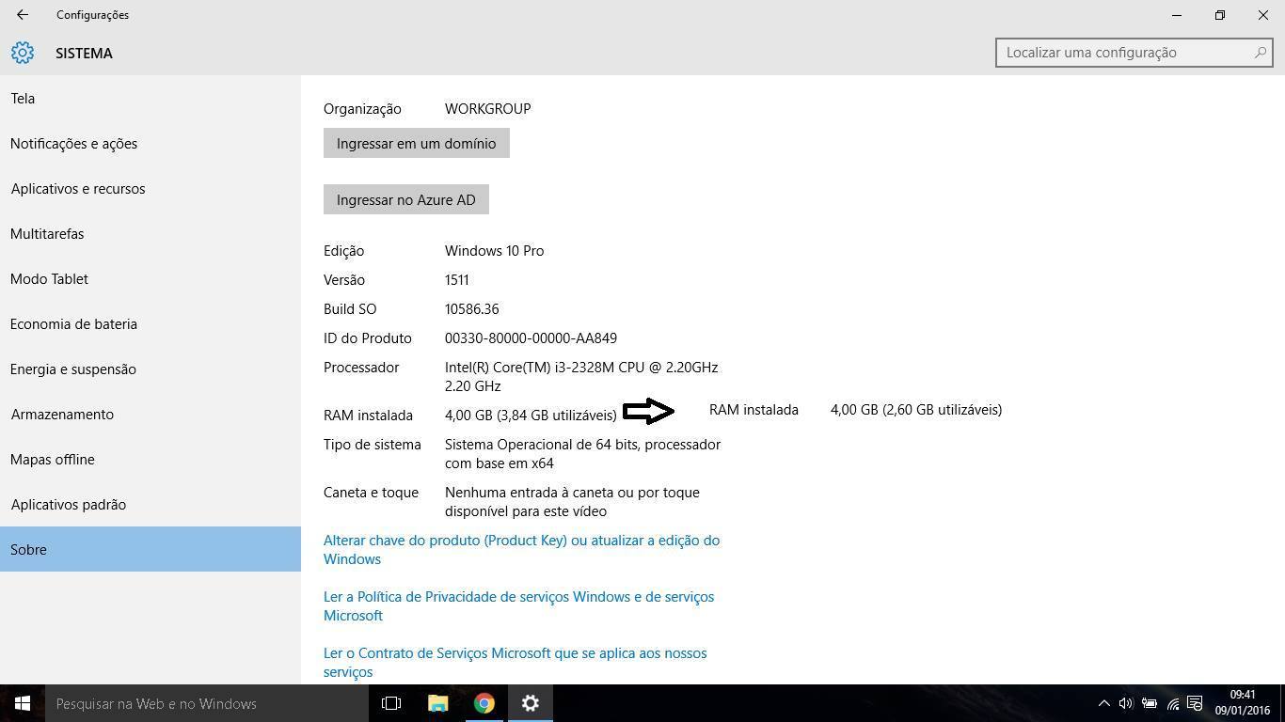Open the volume speaker tray icon

[1126, 703]
